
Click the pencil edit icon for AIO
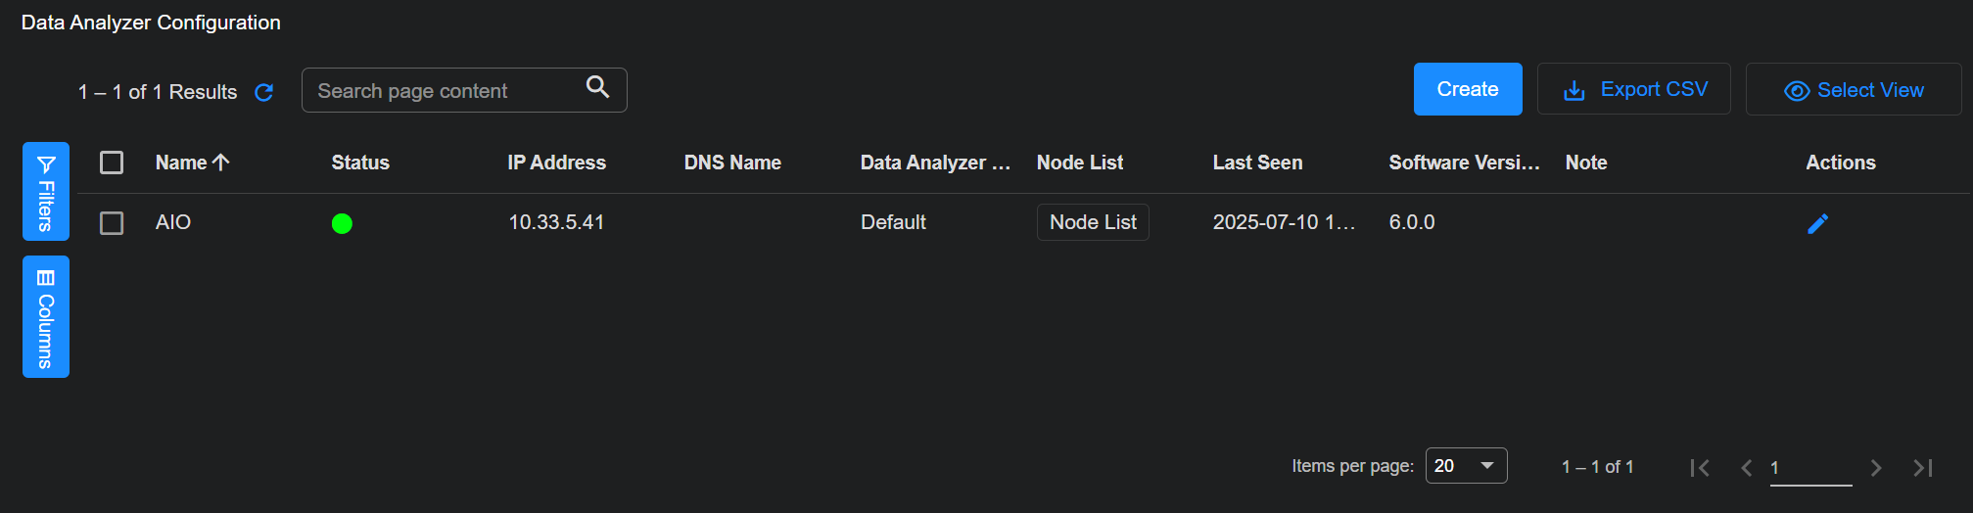pyautogui.click(x=1817, y=224)
